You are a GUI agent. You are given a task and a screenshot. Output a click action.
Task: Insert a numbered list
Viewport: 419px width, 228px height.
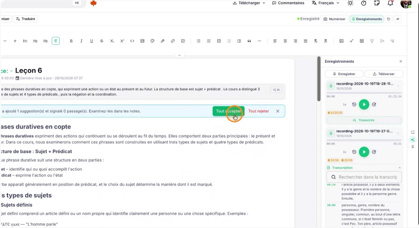pyautogui.click(x=209, y=41)
